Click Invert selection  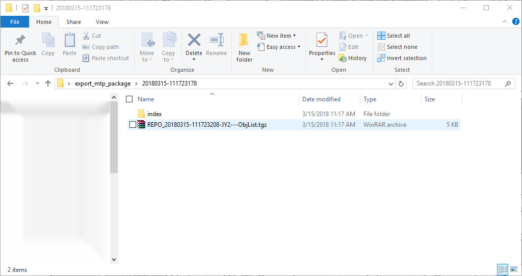pos(402,58)
